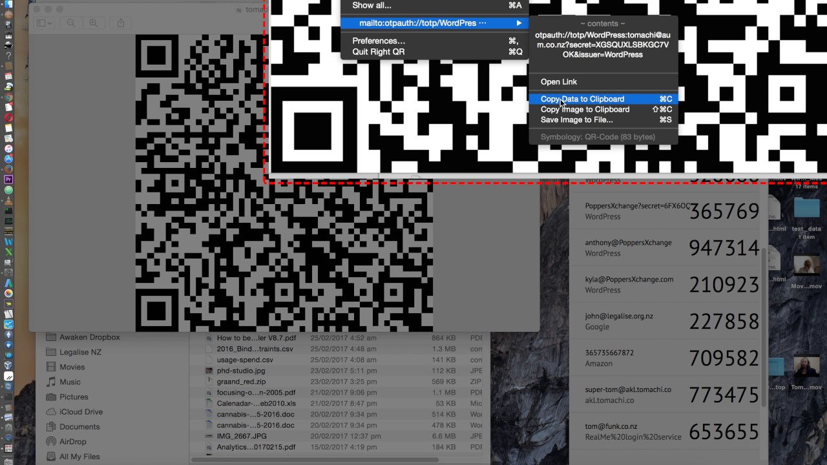Select file phd-studio.jpg
The height and width of the screenshot is (465, 827).
pos(241,371)
